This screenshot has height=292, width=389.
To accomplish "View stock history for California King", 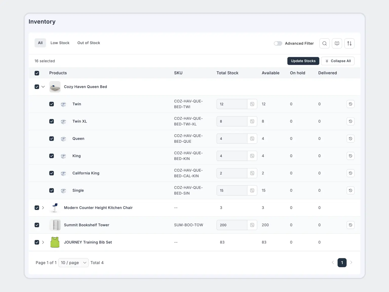I will (351, 173).
